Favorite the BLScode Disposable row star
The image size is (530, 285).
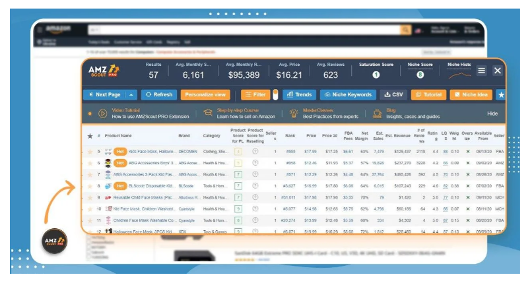[90, 186]
